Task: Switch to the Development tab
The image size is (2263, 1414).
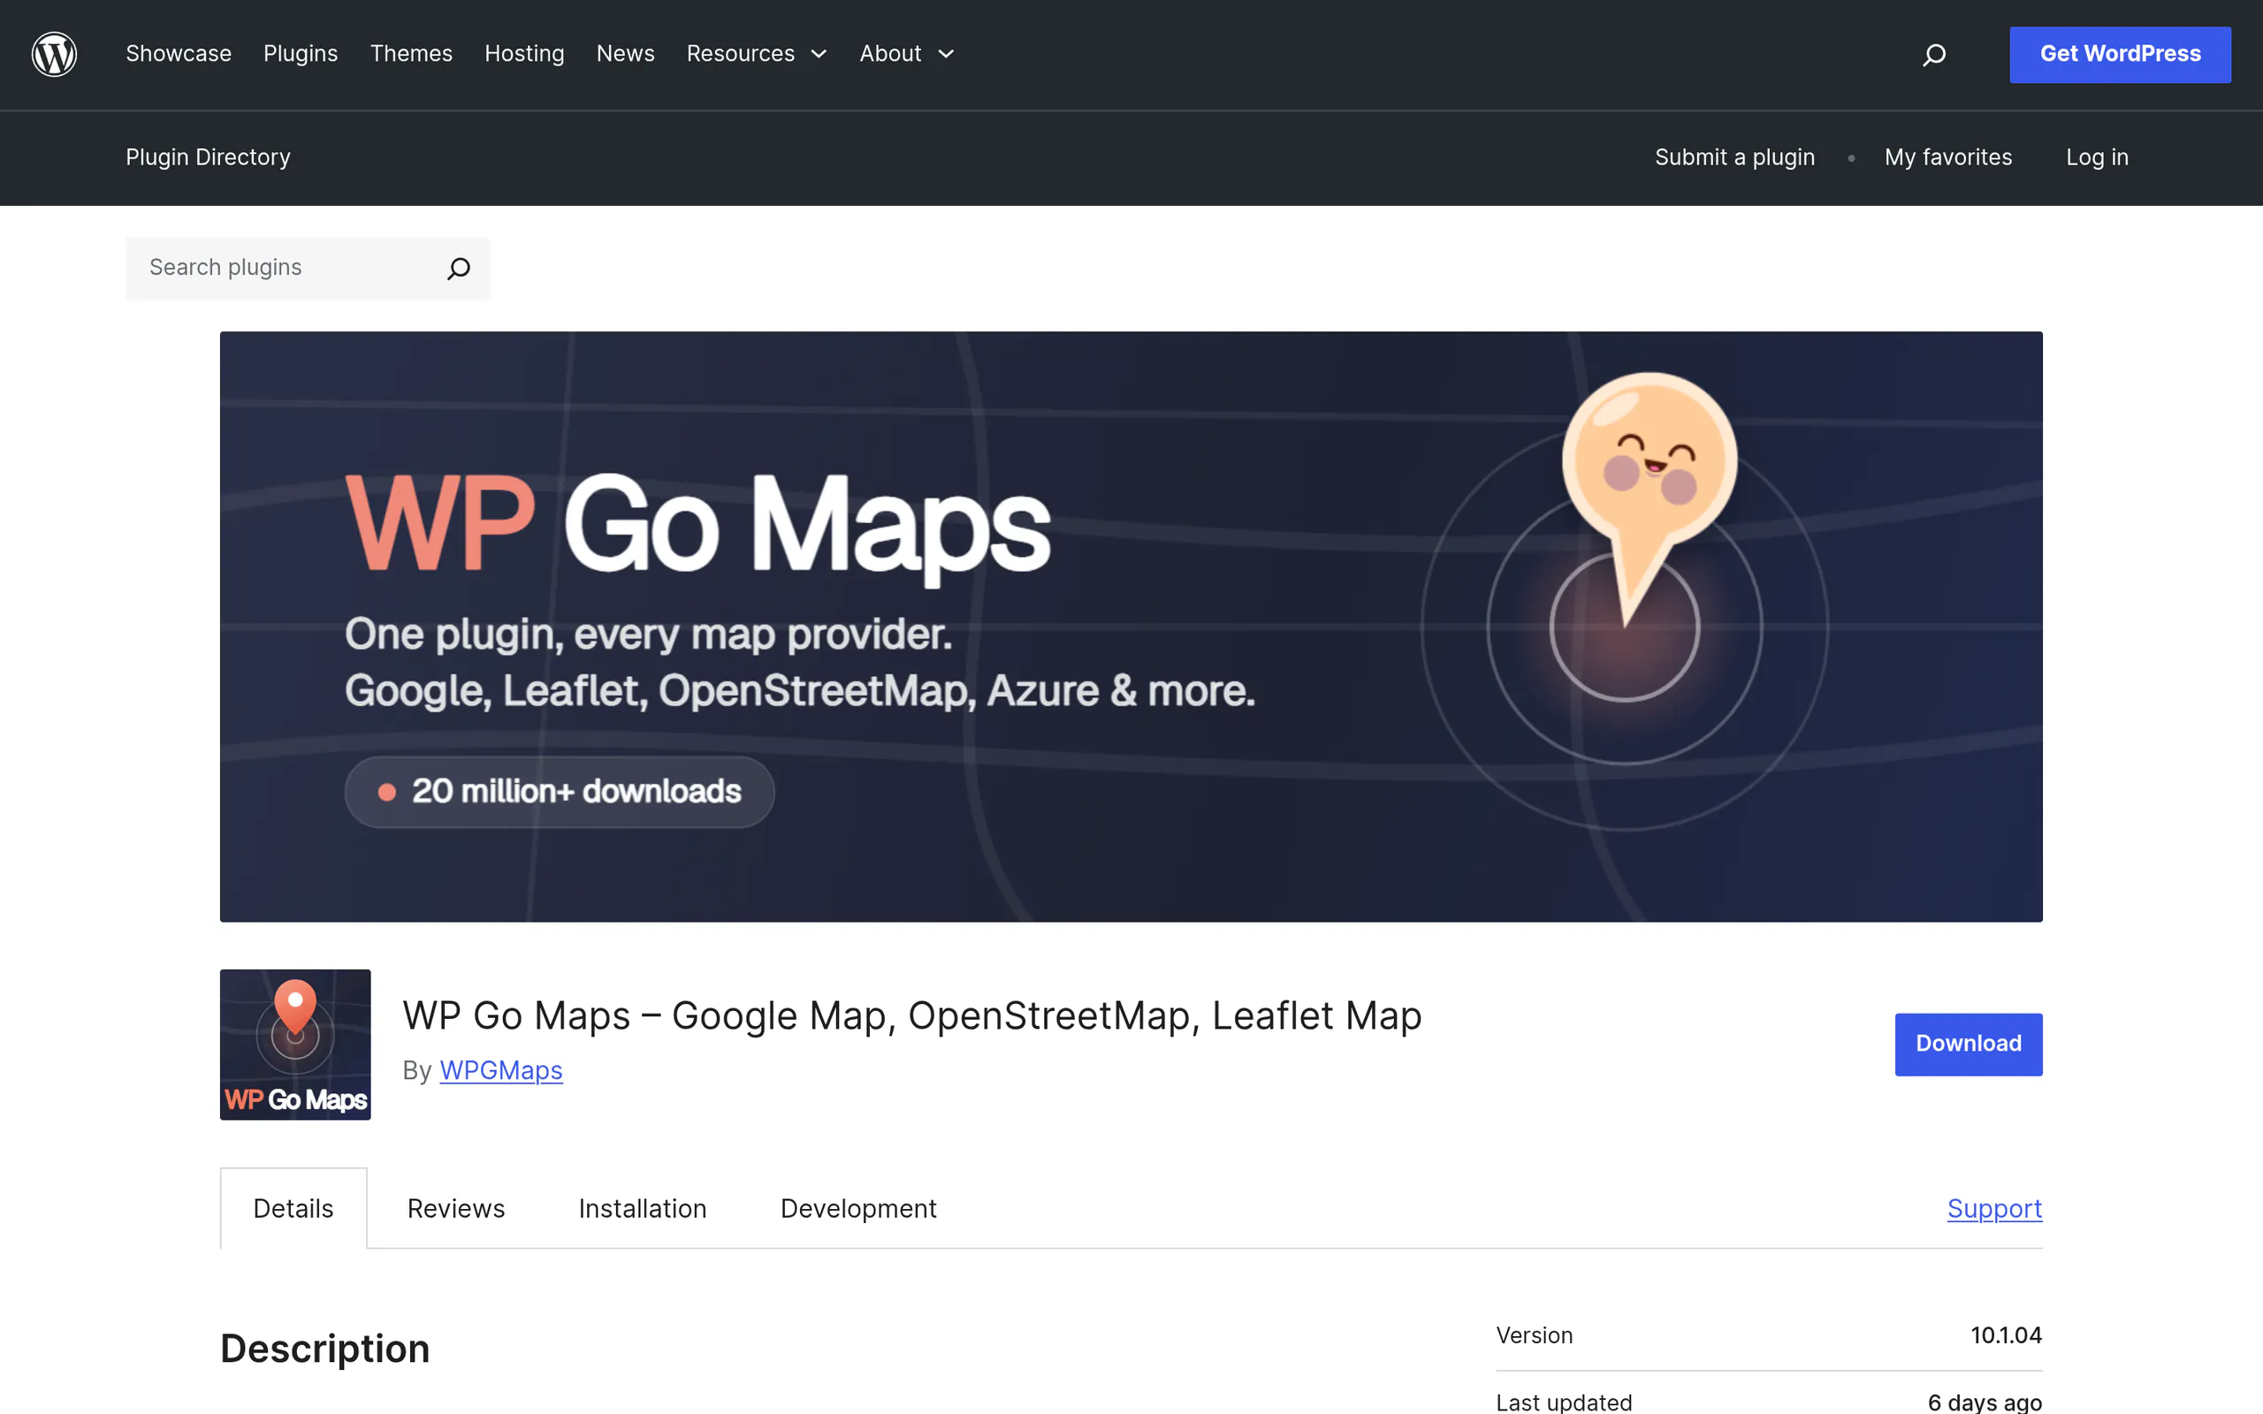Action: point(858,1208)
